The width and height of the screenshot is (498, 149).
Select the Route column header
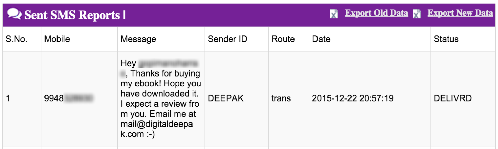pyautogui.click(x=283, y=39)
